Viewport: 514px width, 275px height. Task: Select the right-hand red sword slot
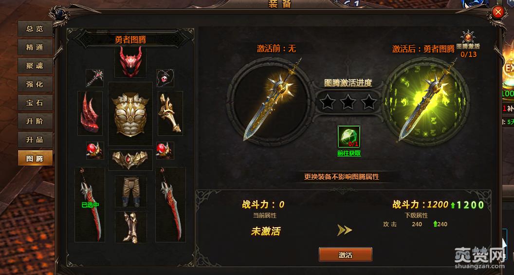point(170,204)
